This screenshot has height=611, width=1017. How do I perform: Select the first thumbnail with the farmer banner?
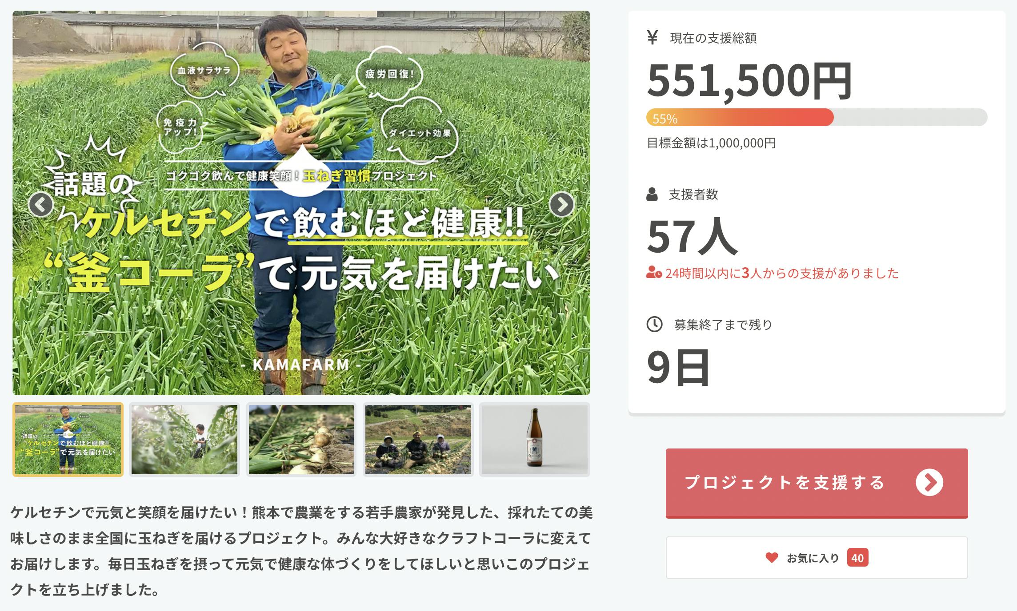tap(68, 440)
